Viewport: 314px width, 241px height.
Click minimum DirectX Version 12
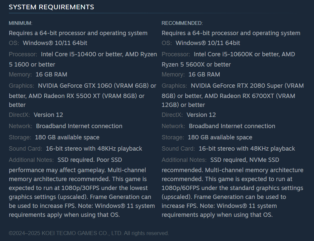click(48, 115)
